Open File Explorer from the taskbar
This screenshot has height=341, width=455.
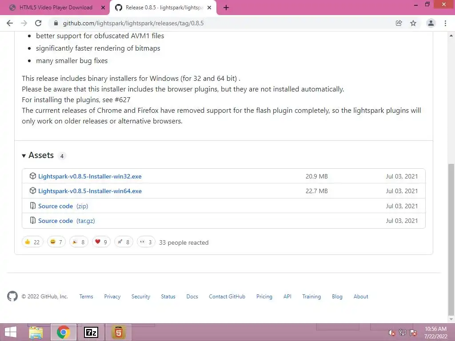pyautogui.click(x=36, y=332)
